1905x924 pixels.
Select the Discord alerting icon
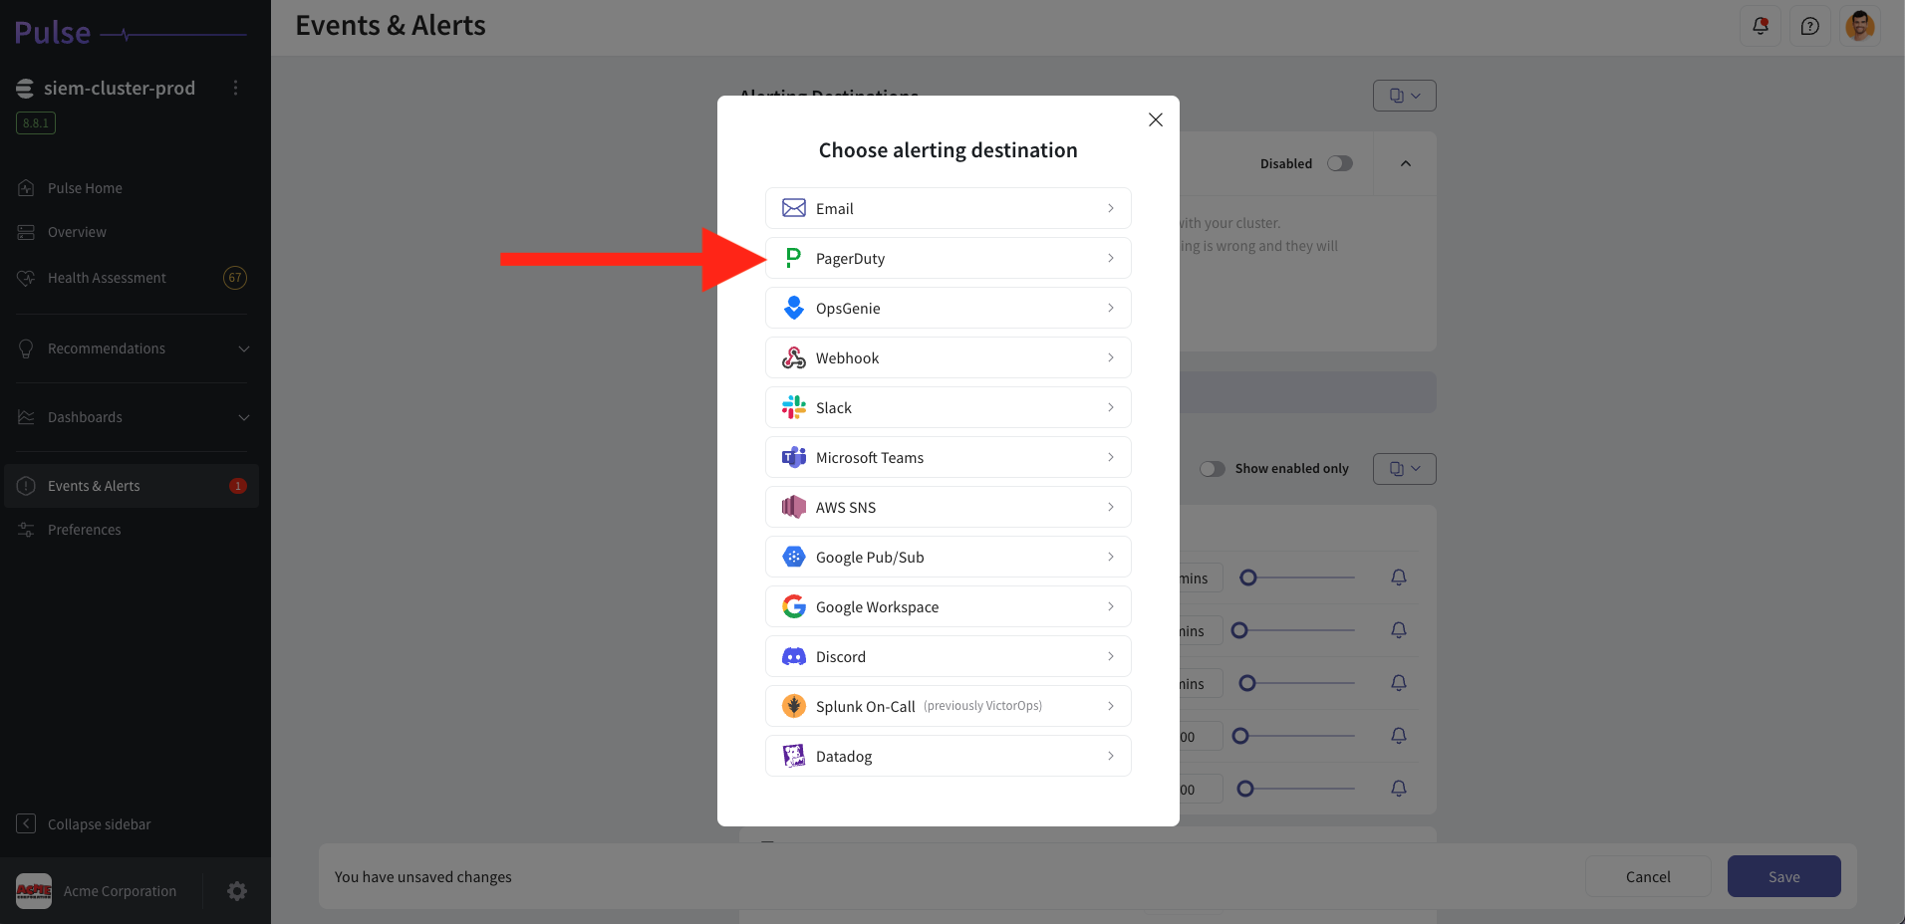coord(793,656)
